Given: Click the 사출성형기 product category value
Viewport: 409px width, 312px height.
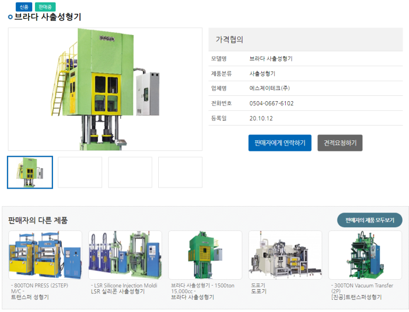Looking at the screenshot, I should tap(262, 74).
